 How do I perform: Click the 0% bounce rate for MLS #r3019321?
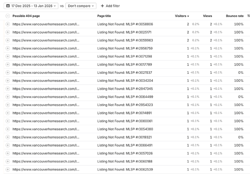click(x=241, y=137)
